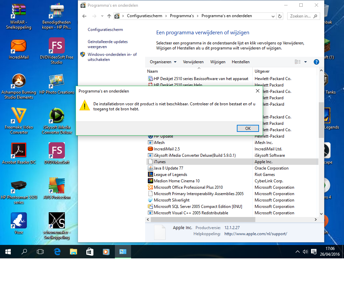The height and width of the screenshot is (290, 344).
Task: Refresh the programs list
Action: point(280,16)
